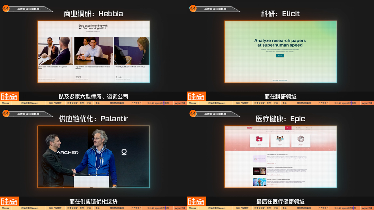Viewport: 374px width, 210px height.
Task: Click See details under Patients on the Epic page
Action: click(x=259, y=146)
